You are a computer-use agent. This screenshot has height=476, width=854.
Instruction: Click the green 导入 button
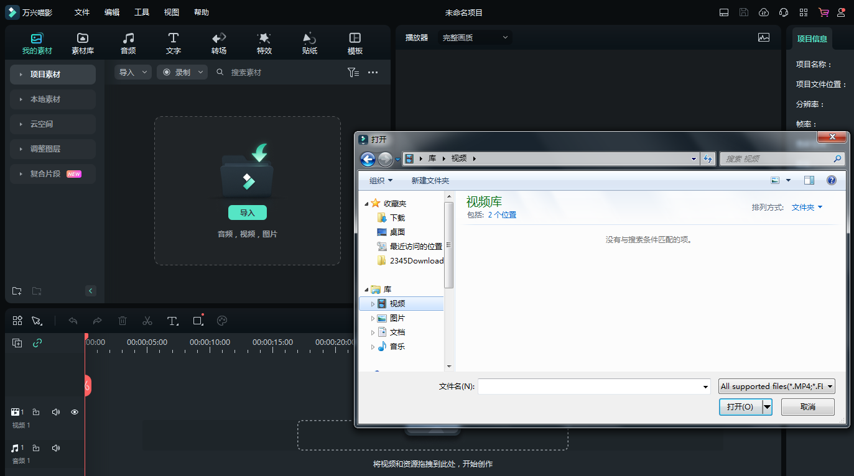(x=248, y=213)
